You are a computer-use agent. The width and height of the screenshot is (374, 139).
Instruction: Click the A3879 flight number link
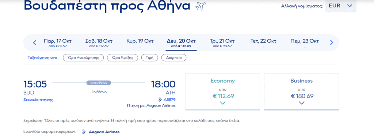click(x=169, y=100)
